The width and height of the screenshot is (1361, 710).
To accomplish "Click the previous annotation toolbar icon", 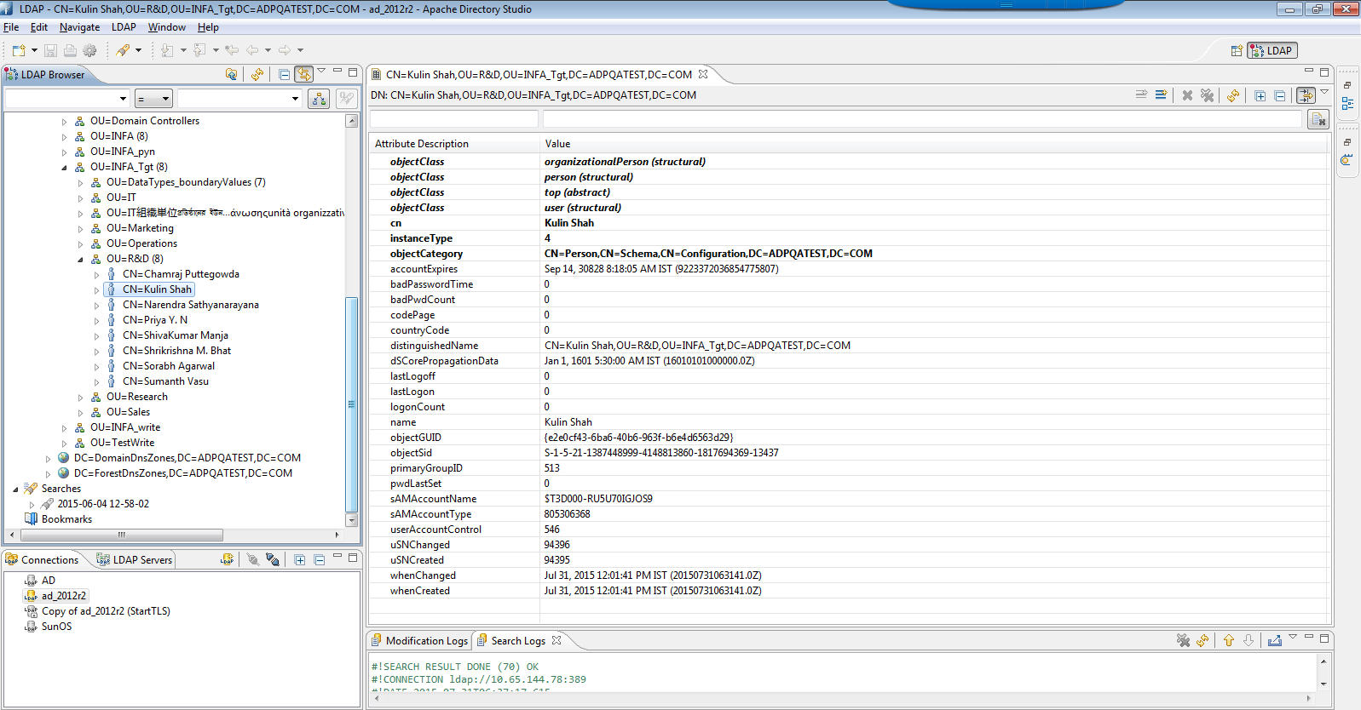I will (x=199, y=50).
